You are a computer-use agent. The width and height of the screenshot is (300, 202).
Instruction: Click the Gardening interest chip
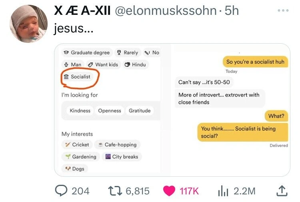[80, 157]
